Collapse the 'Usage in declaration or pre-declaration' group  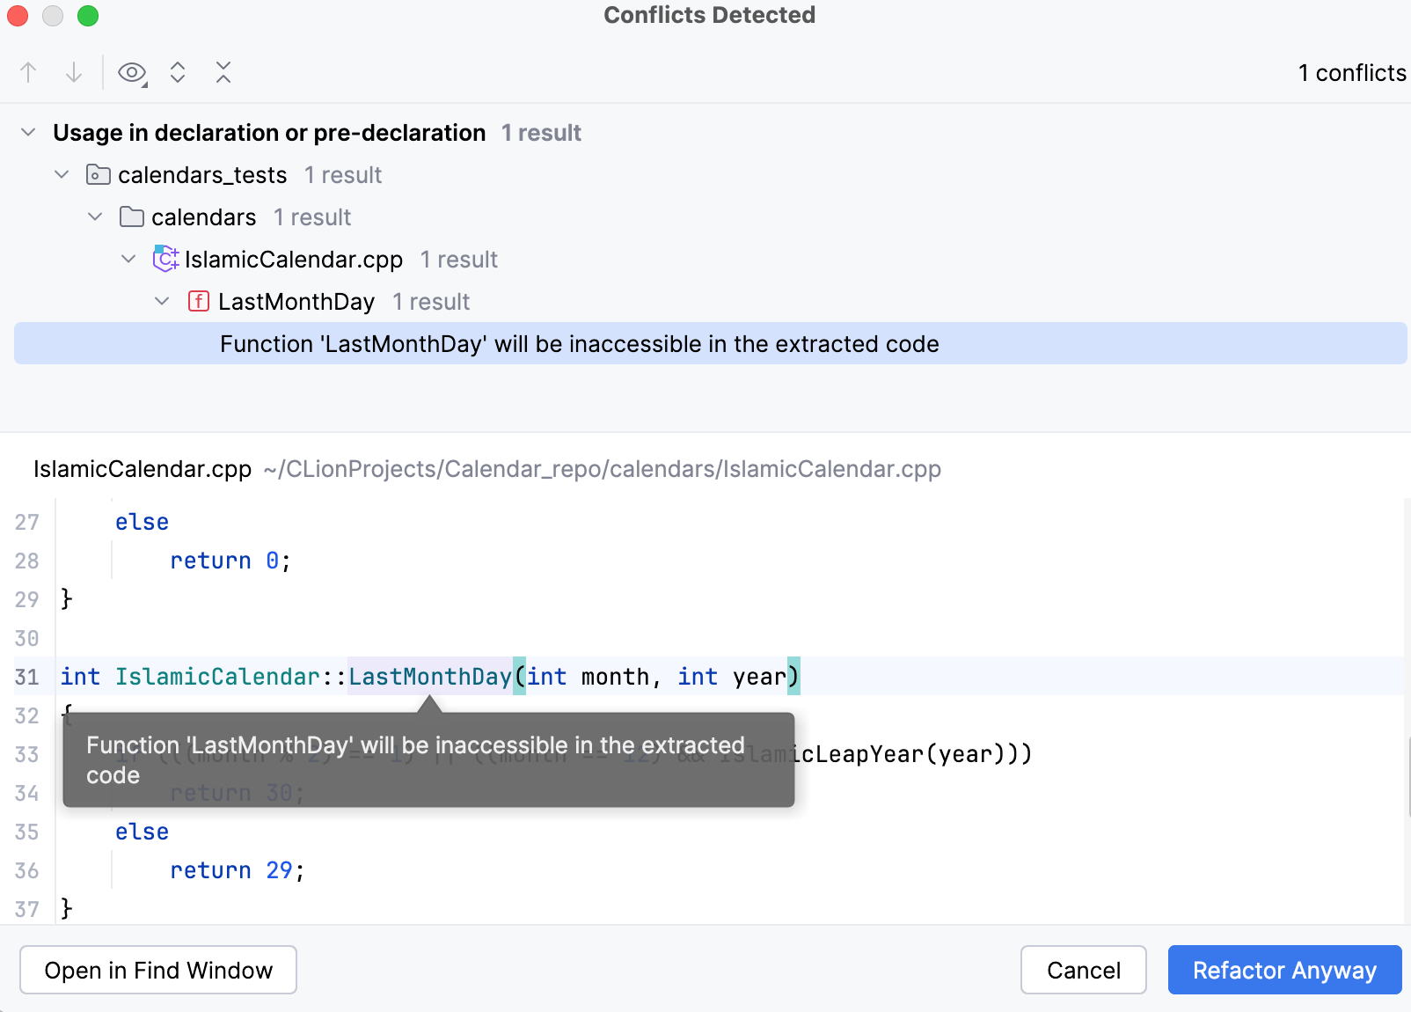27,132
